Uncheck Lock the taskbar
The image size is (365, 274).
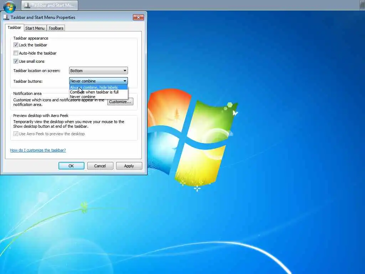[16, 45]
